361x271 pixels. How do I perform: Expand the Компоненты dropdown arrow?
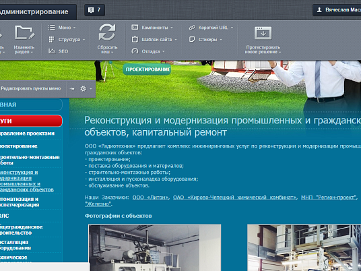[172, 28]
